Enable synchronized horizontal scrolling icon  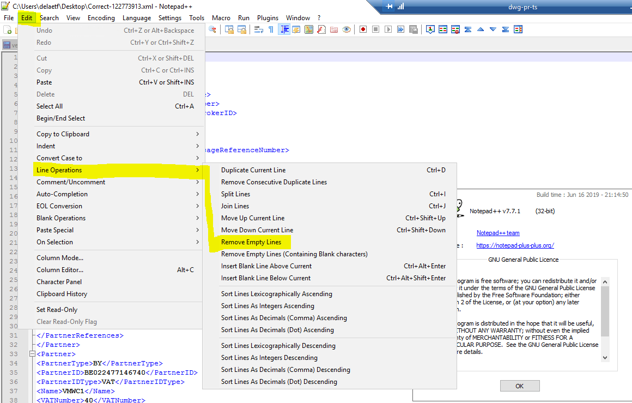(x=242, y=29)
